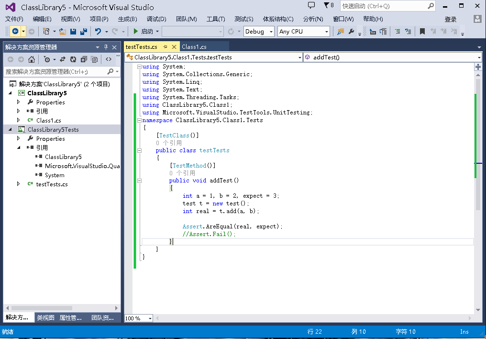The width and height of the screenshot is (486, 339).
Task: Collapse the addTest method code region
Action: point(140,181)
